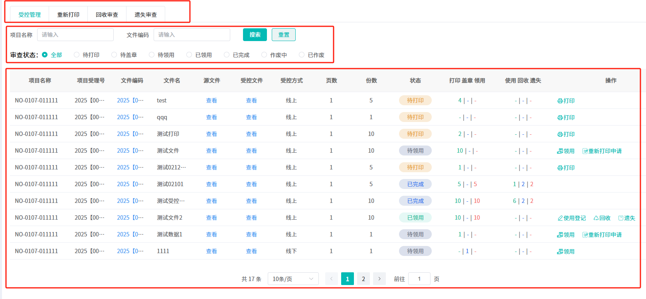View 源文件 of the 测试数据1 row

click(x=211, y=234)
